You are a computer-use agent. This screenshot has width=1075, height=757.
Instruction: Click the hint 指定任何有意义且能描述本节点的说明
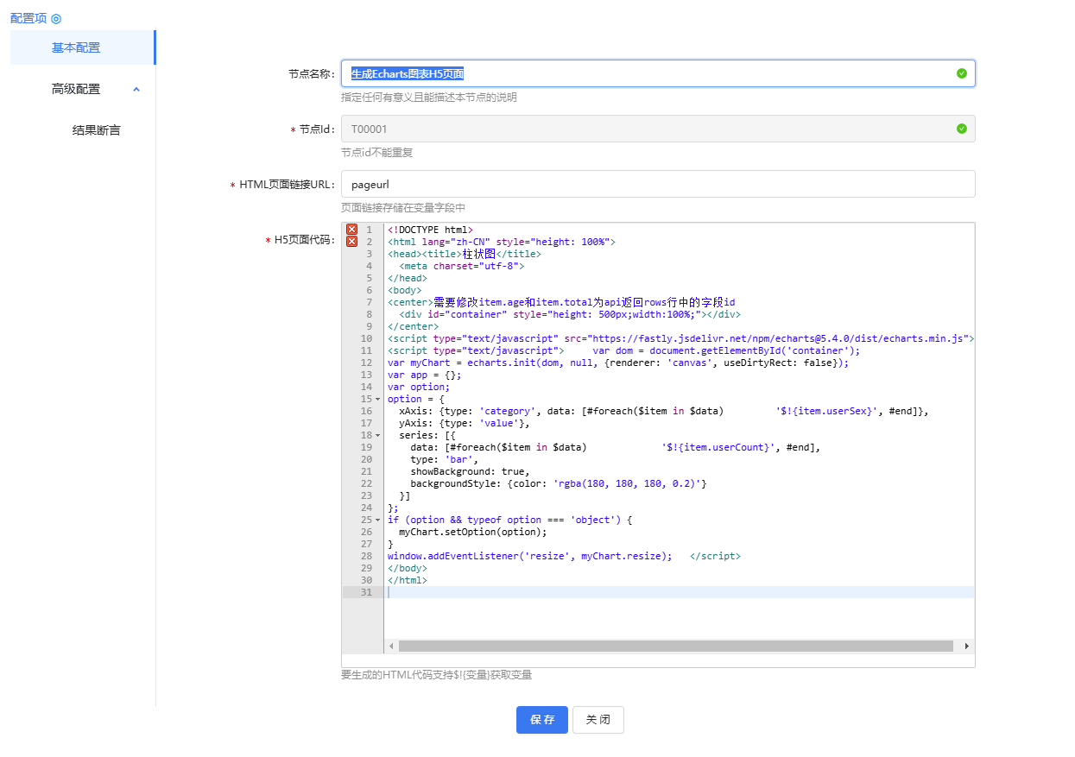click(x=429, y=98)
